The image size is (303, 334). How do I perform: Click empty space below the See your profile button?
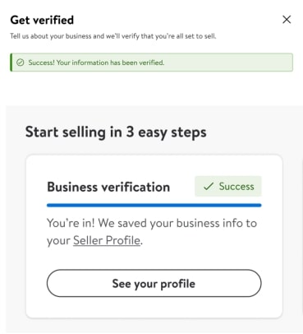point(154,308)
